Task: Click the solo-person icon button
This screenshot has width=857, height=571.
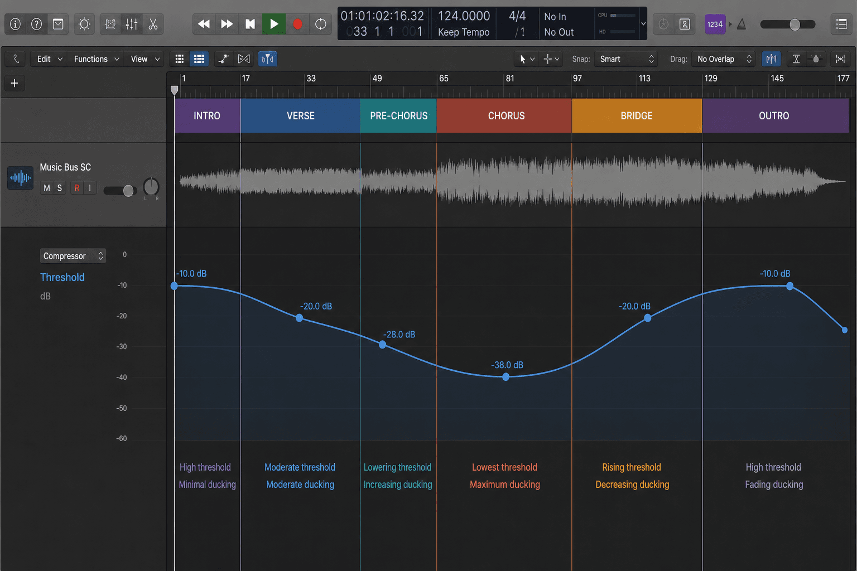Action: pos(685,24)
